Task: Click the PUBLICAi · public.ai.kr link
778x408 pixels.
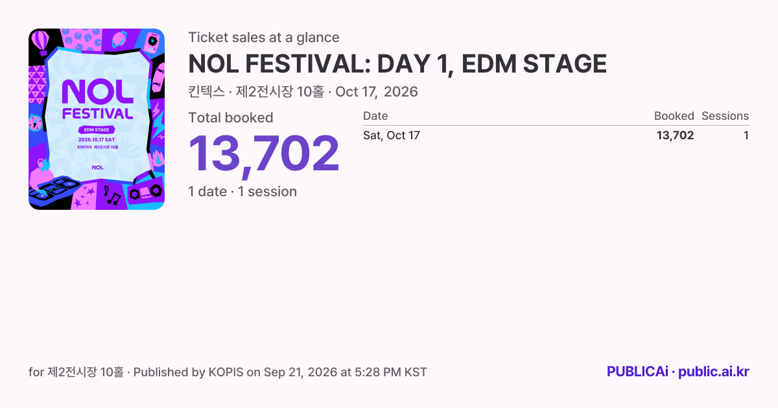Action: (x=678, y=372)
